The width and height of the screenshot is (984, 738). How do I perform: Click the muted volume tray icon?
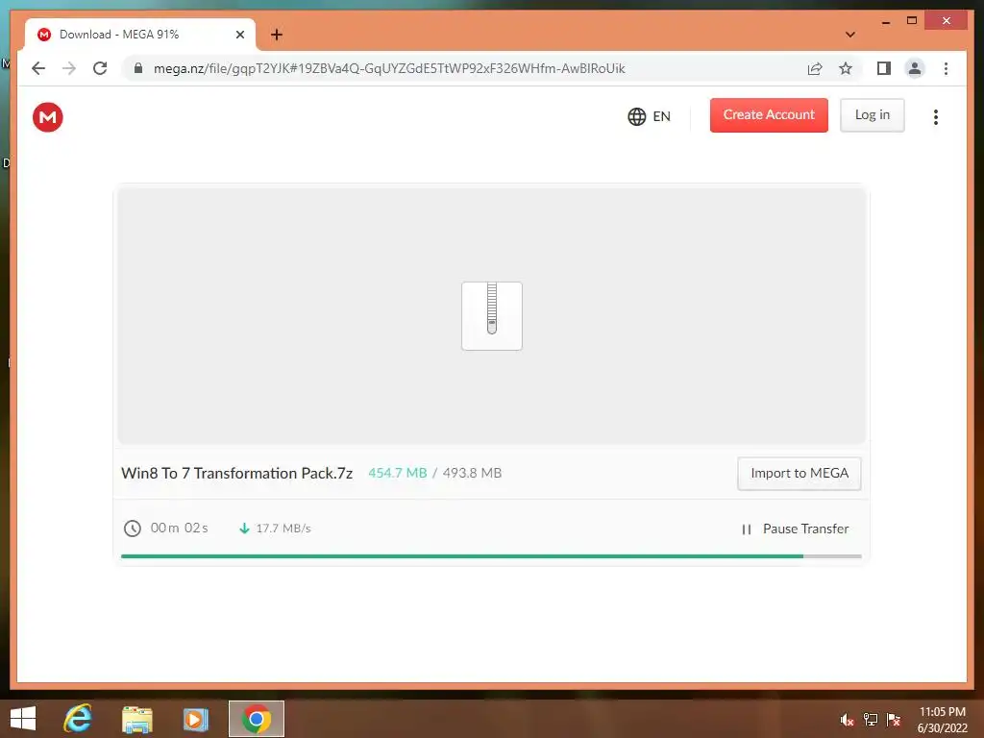pyautogui.click(x=848, y=720)
